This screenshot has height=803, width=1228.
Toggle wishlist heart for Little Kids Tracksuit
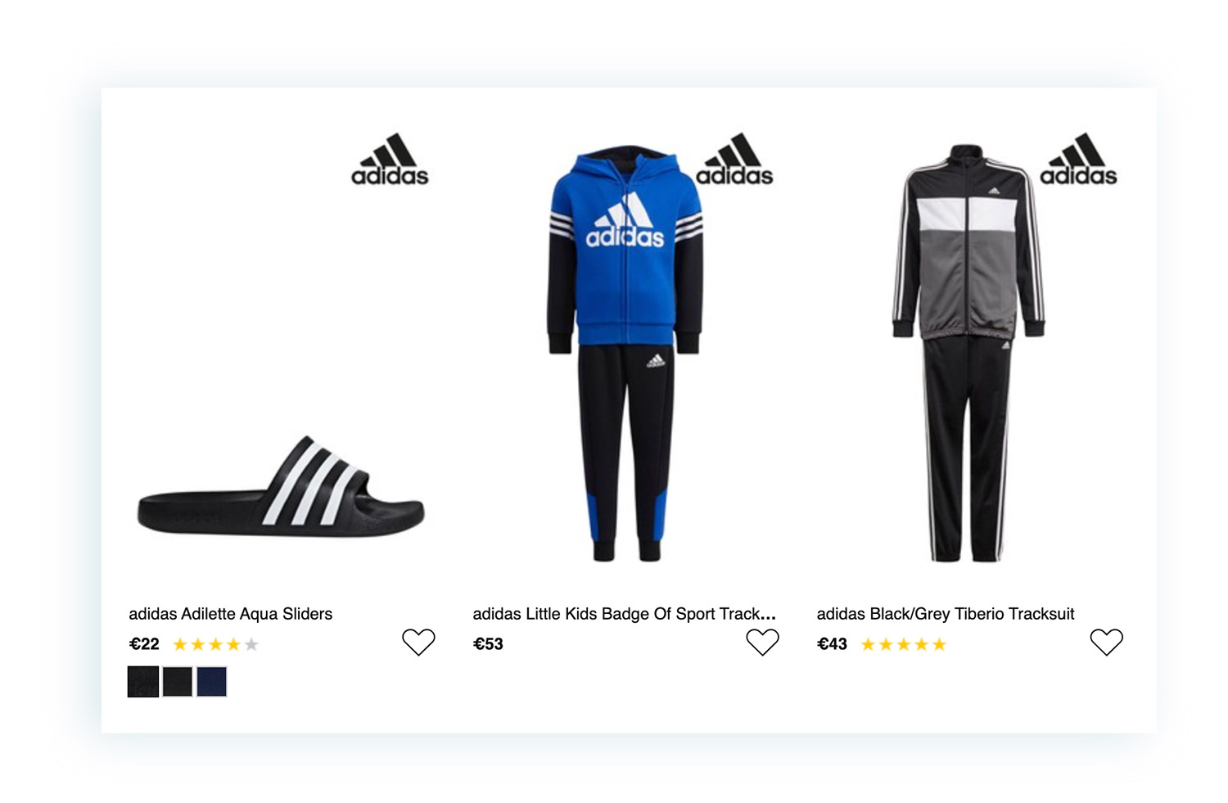(x=762, y=642)
